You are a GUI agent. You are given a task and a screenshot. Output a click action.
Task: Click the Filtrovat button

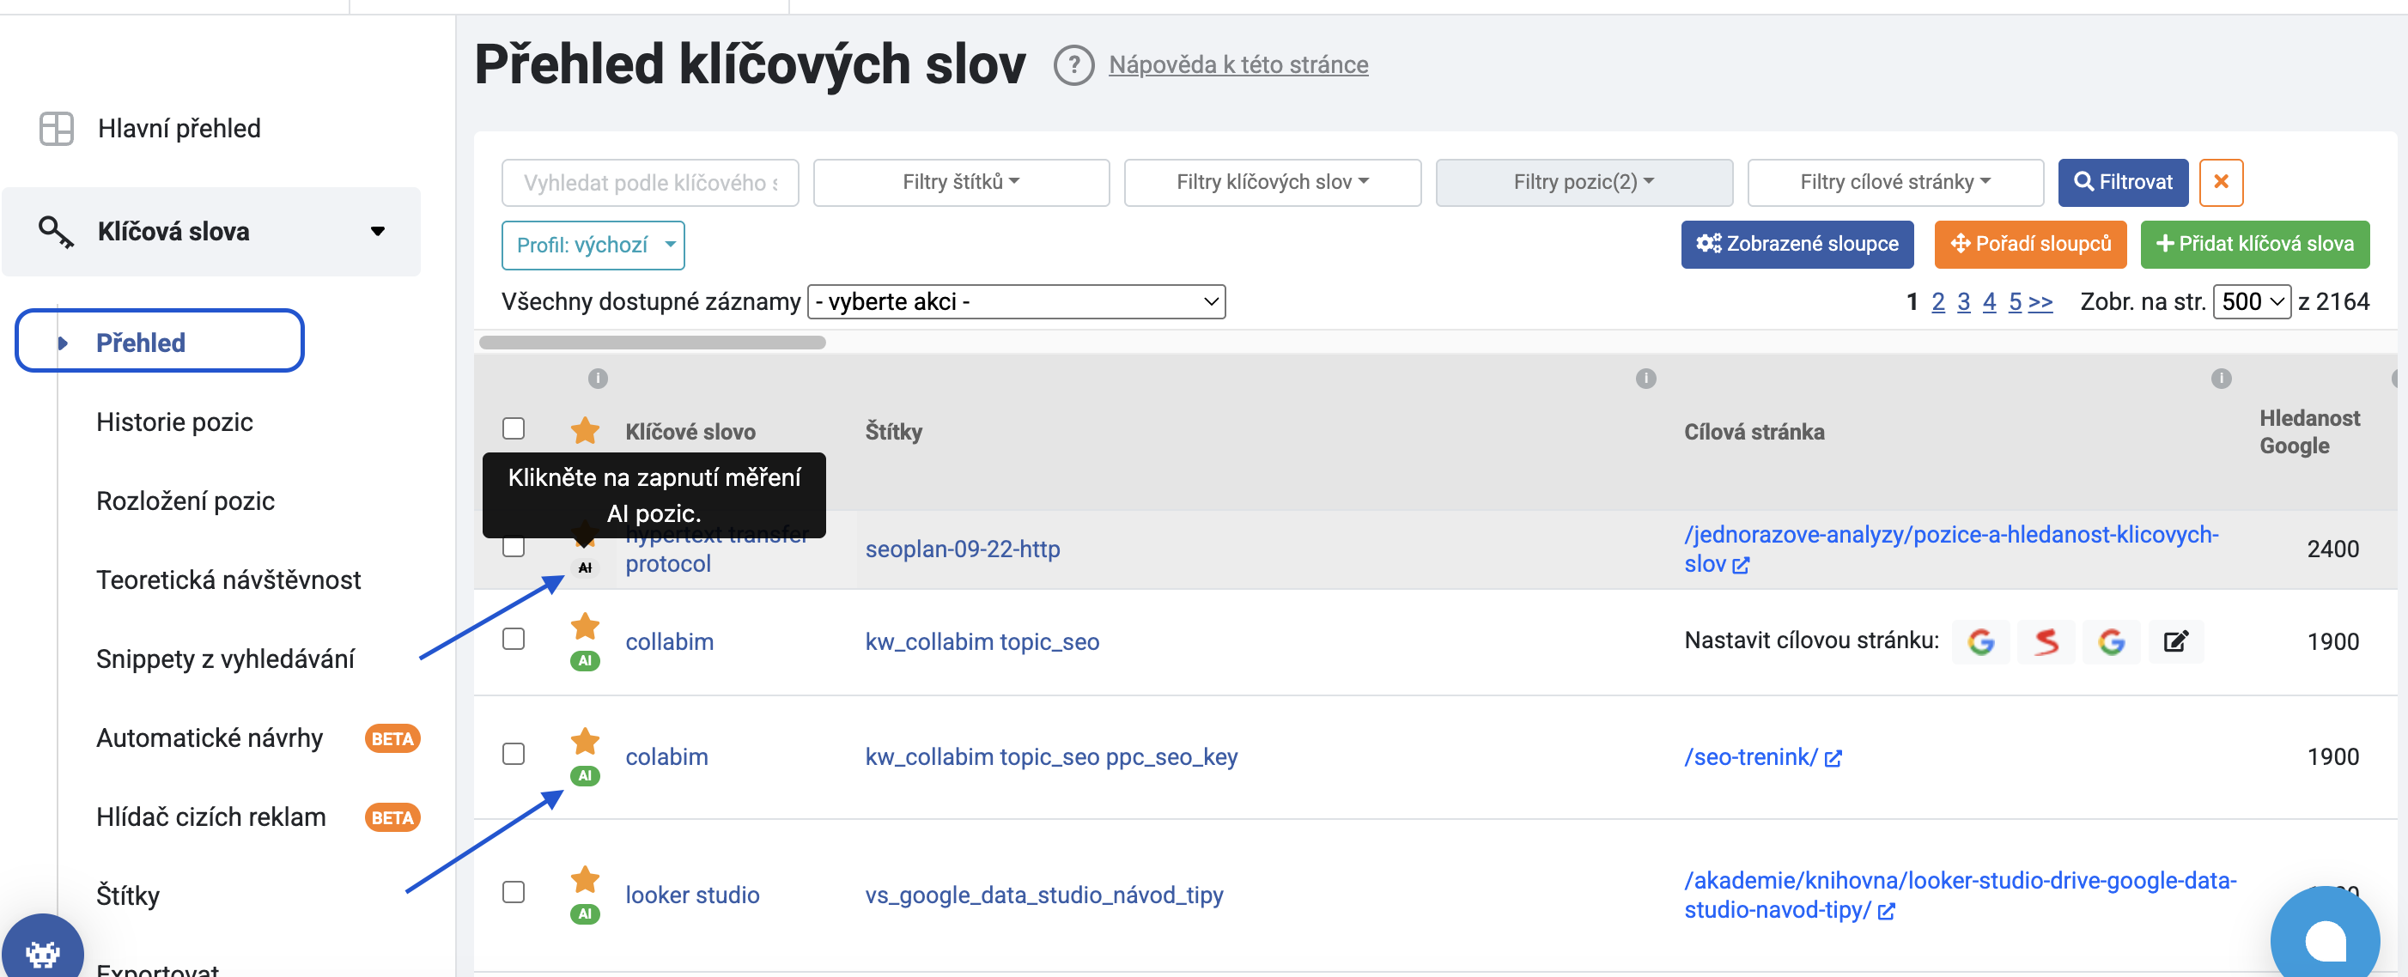coord(2122,181)
